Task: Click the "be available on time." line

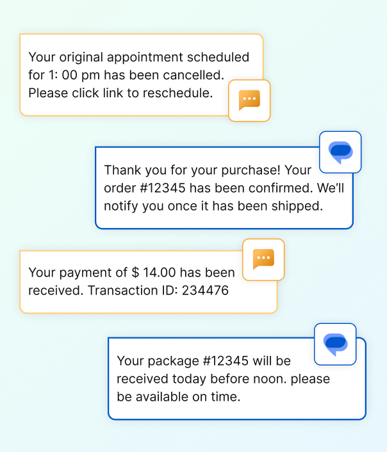Action: pos(178,396)
